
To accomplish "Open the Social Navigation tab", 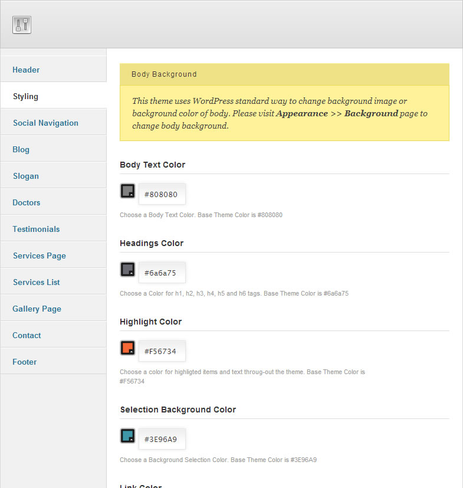I will point(45,123).
